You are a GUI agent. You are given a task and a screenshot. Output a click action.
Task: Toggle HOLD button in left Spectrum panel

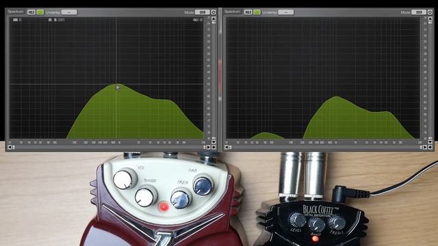point(31,12)
